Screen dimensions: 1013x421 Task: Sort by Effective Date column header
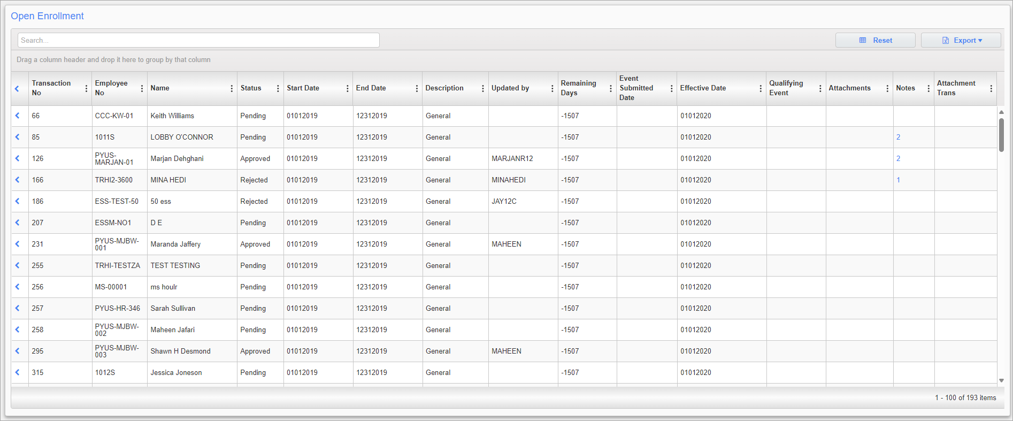703,88
